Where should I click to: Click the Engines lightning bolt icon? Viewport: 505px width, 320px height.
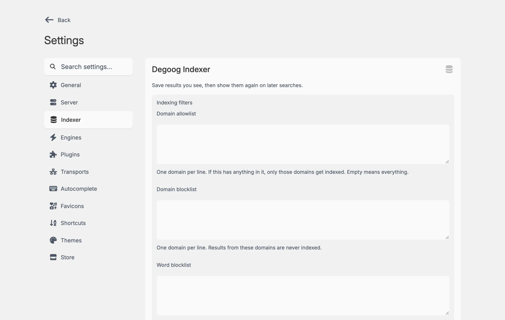pyautogui.click(x=53, y=137)
